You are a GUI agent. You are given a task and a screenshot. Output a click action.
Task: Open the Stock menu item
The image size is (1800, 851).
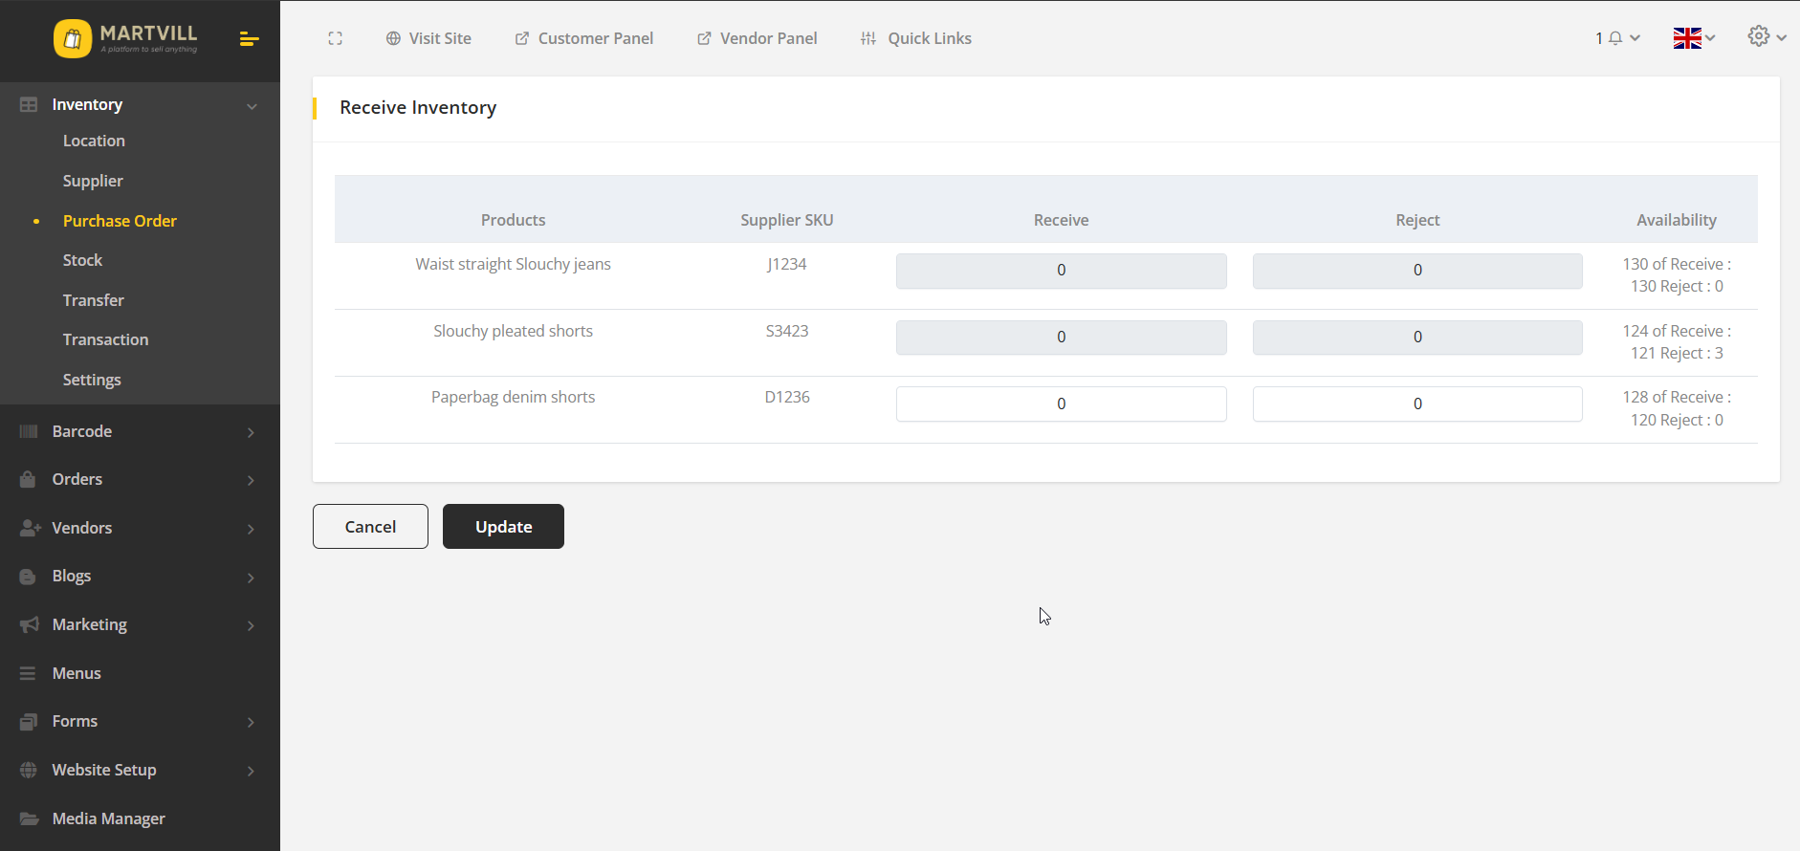82,260
